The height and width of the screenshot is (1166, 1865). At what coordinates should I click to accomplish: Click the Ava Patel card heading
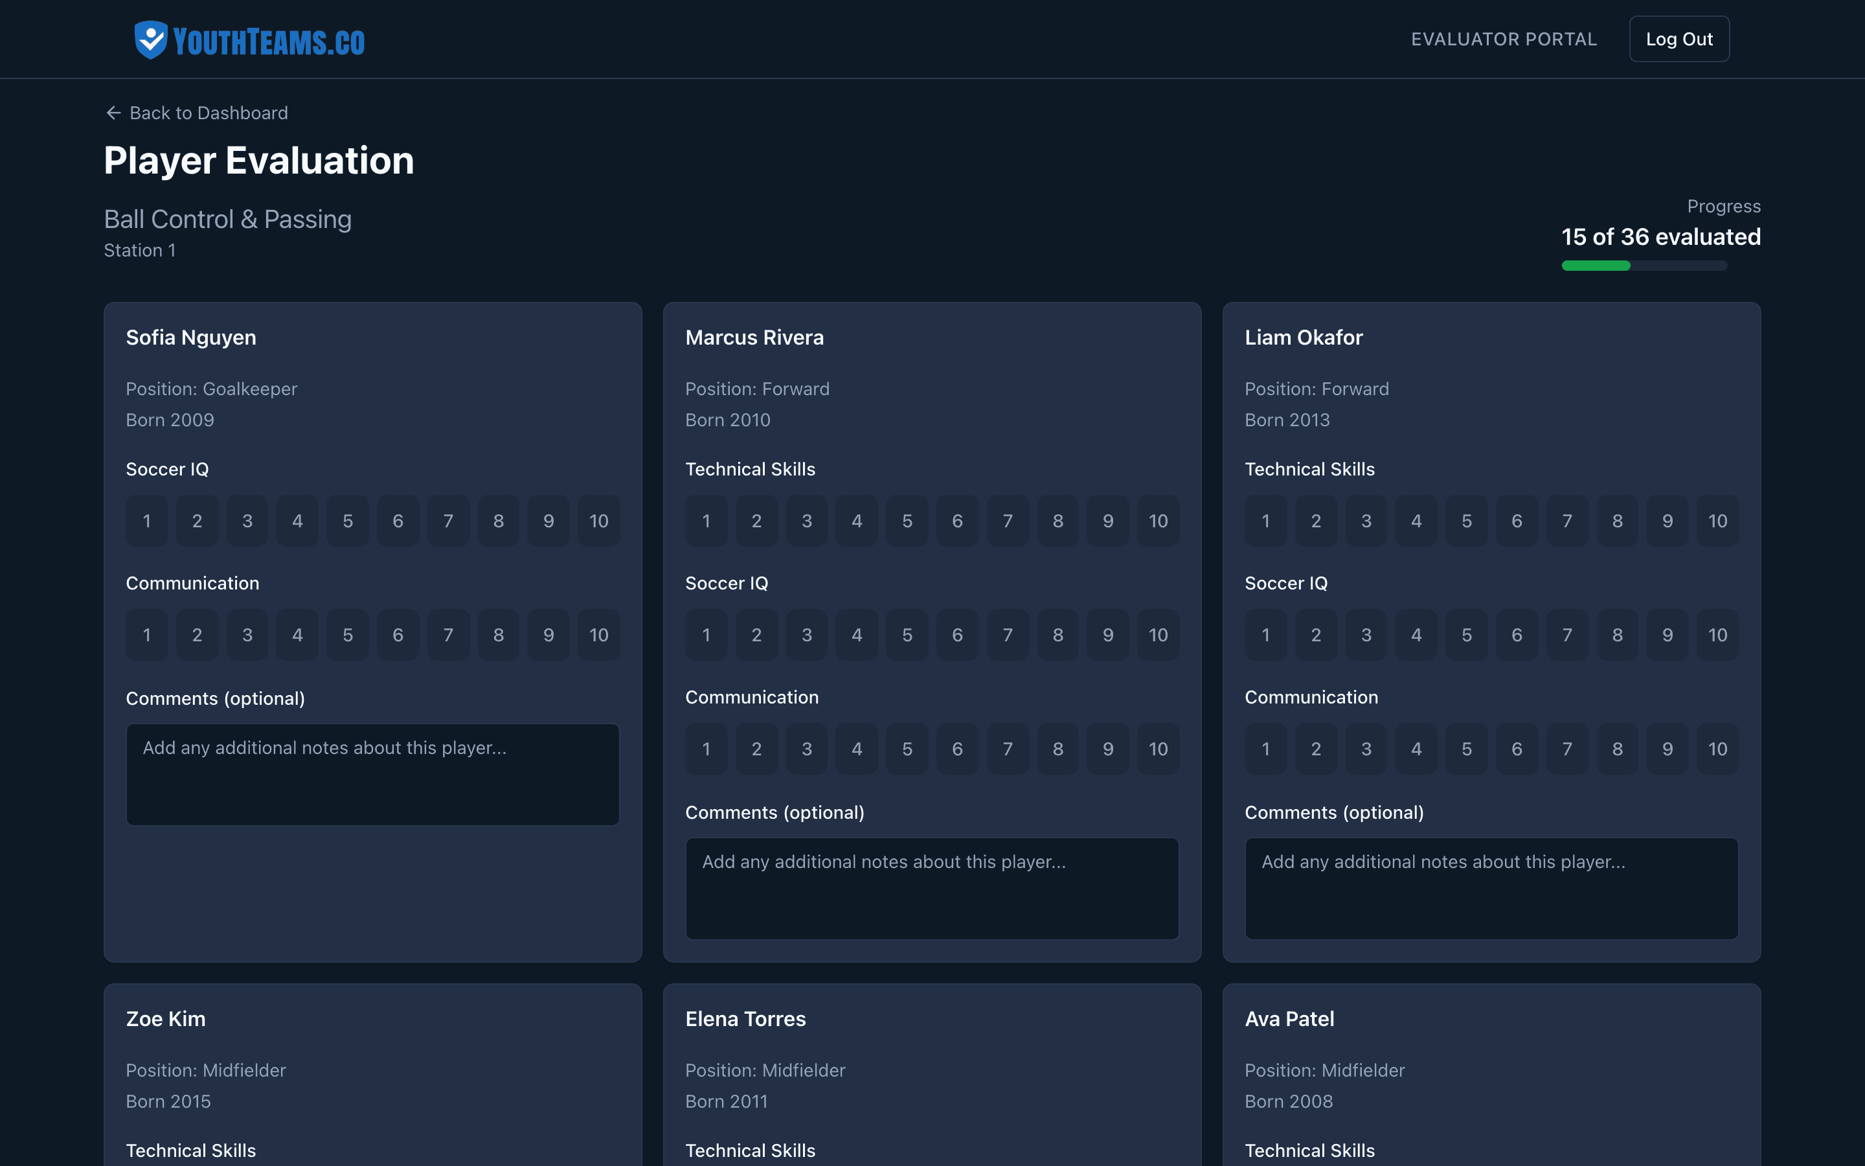pos(1289,1020)
